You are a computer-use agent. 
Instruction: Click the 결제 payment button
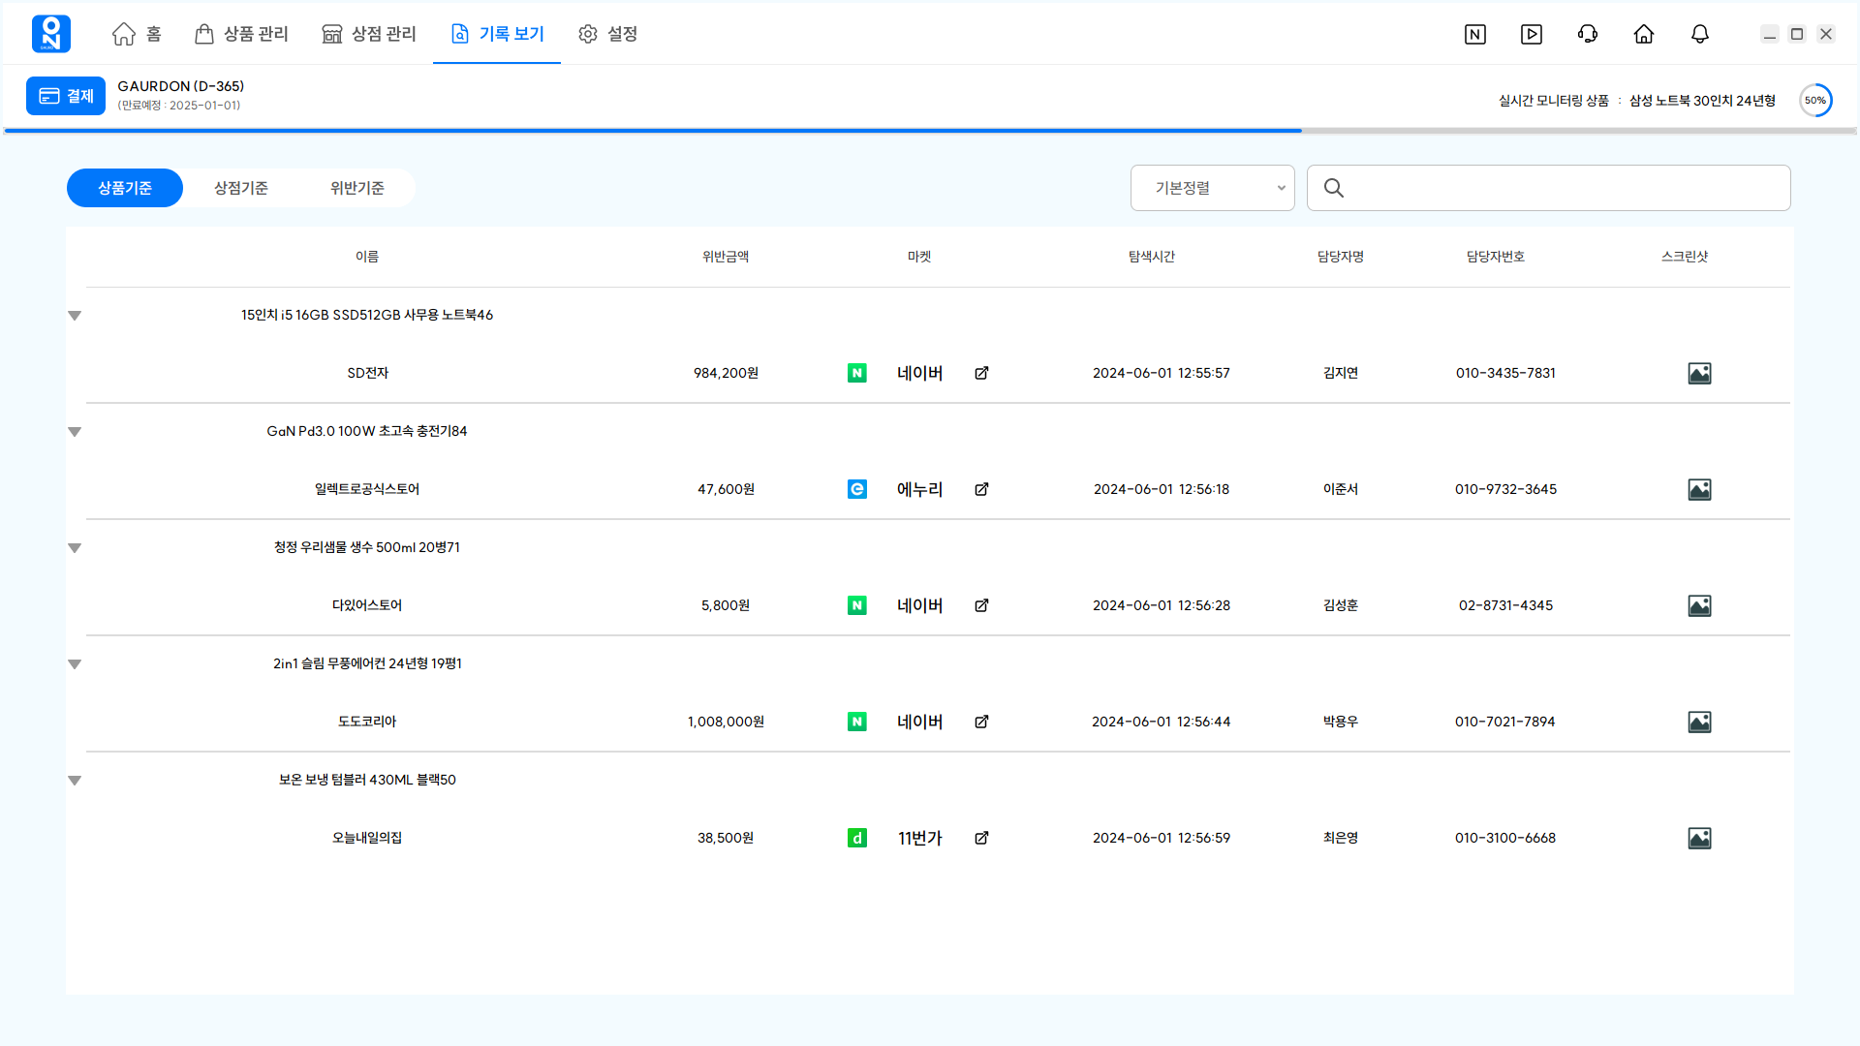click(x=66, y=96)
